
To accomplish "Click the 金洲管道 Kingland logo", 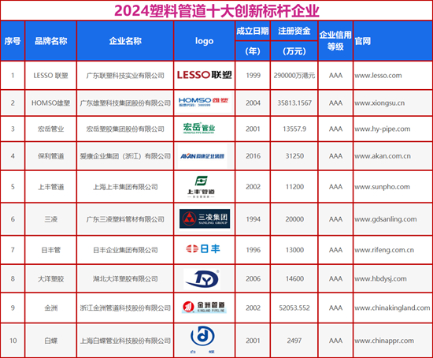I will click(x=204, y=307).
